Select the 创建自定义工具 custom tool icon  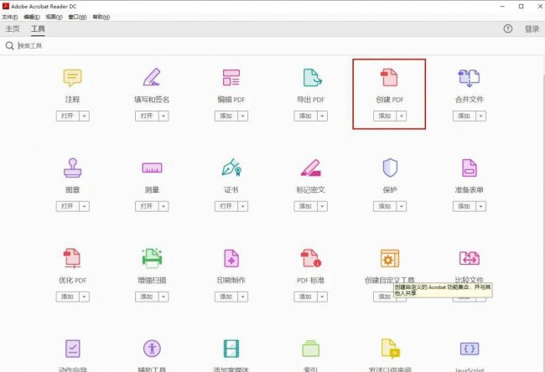(x=390, y=258)
